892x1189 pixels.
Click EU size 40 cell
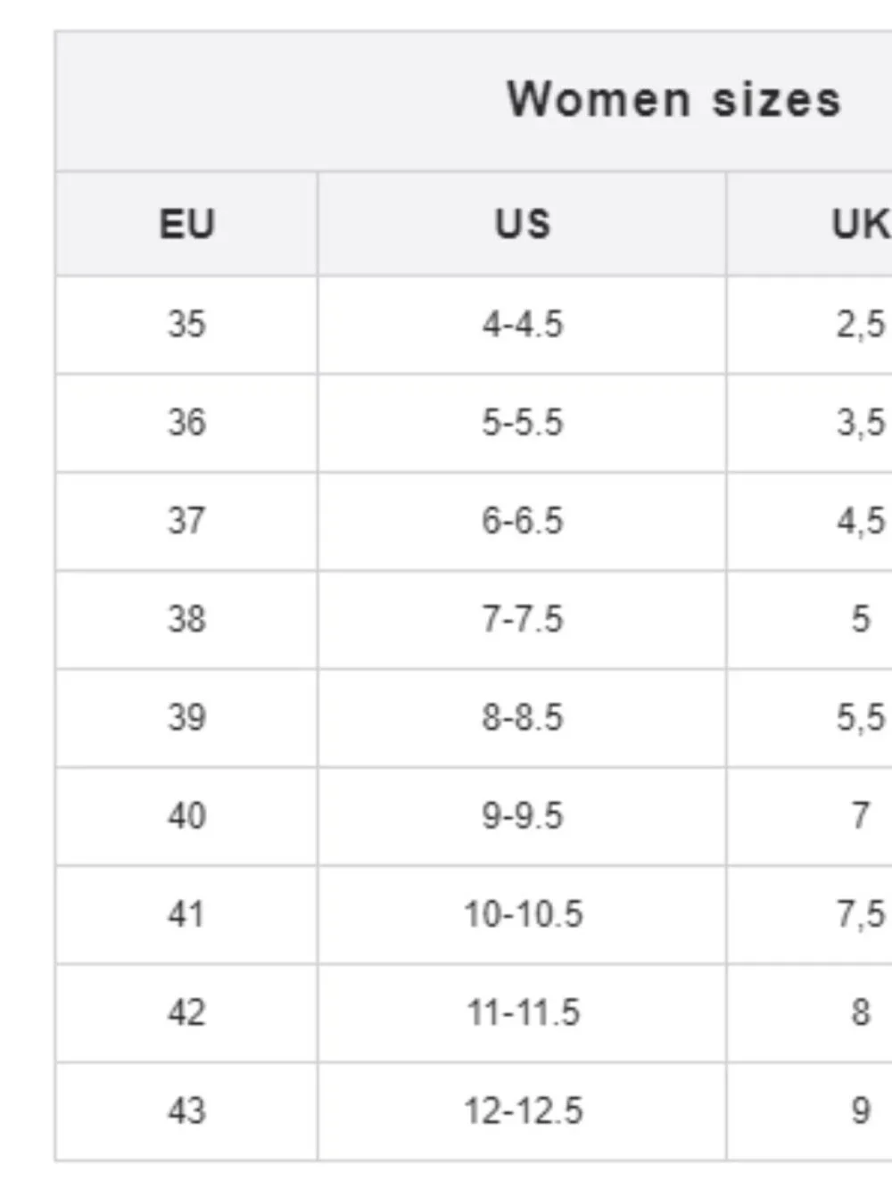(x=186, y=815)
